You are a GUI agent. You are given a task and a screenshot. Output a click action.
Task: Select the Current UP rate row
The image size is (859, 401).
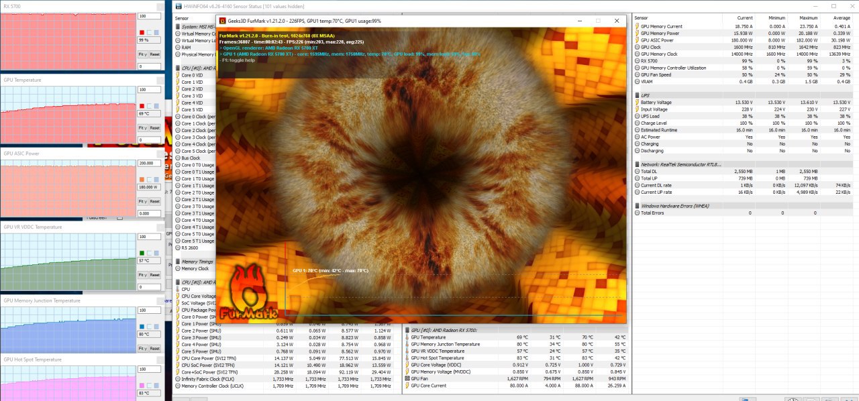745,192
